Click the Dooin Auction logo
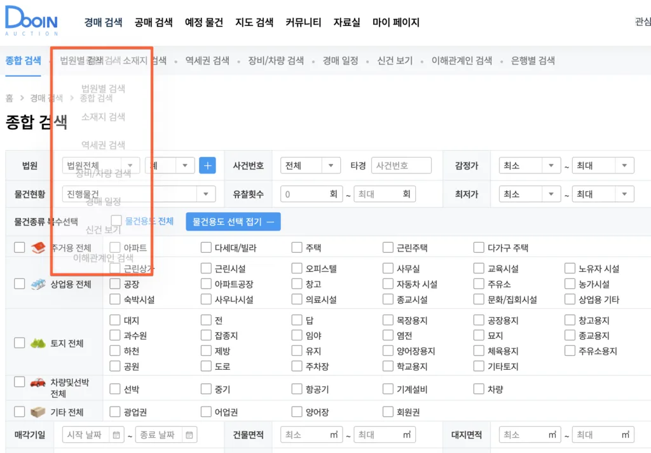The width and height of the screenshot is (651, 453). [31, 21]
